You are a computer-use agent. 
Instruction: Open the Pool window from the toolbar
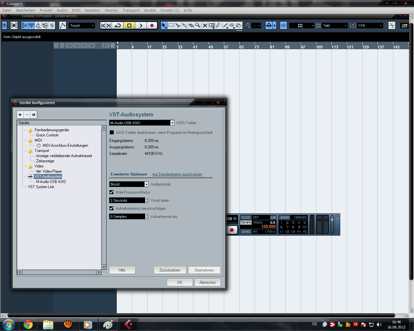pyautogui.click(x=45, y=25)
